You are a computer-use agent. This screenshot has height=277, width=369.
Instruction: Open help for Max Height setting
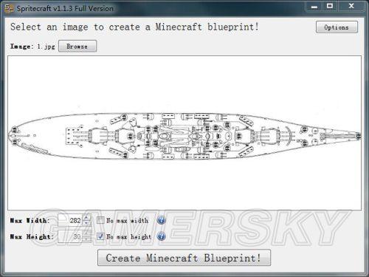[x=161, y=236]
